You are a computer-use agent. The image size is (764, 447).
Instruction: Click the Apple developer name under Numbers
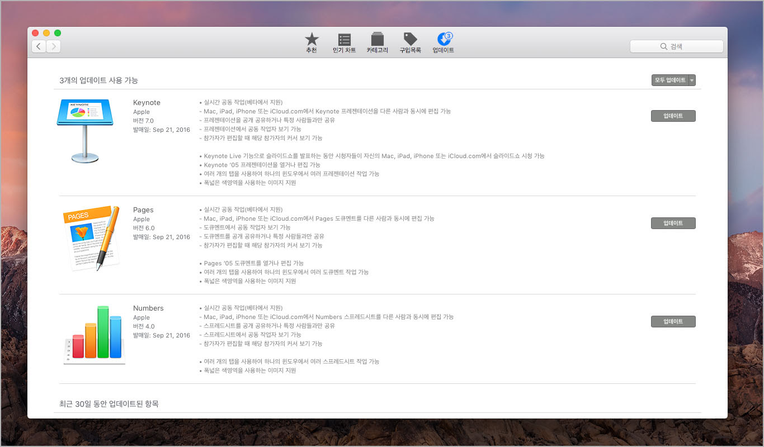142,318
